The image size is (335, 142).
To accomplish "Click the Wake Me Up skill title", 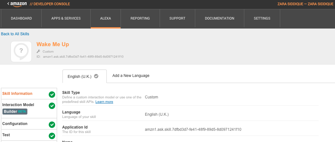I will pos(53,45).
